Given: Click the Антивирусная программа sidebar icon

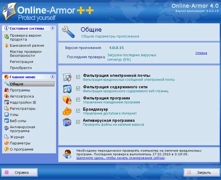Looking at the screenshot, I should (6, 128).
